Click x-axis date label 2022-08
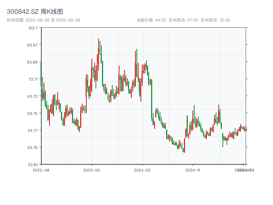The height and width of the screenshot is (205, 273). [41, 170]
